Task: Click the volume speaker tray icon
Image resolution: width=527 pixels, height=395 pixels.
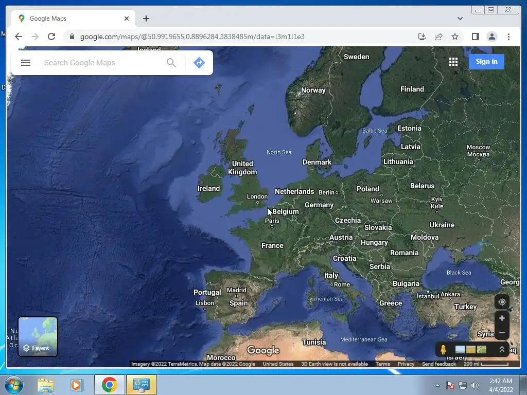Action: tap(475, 385)
